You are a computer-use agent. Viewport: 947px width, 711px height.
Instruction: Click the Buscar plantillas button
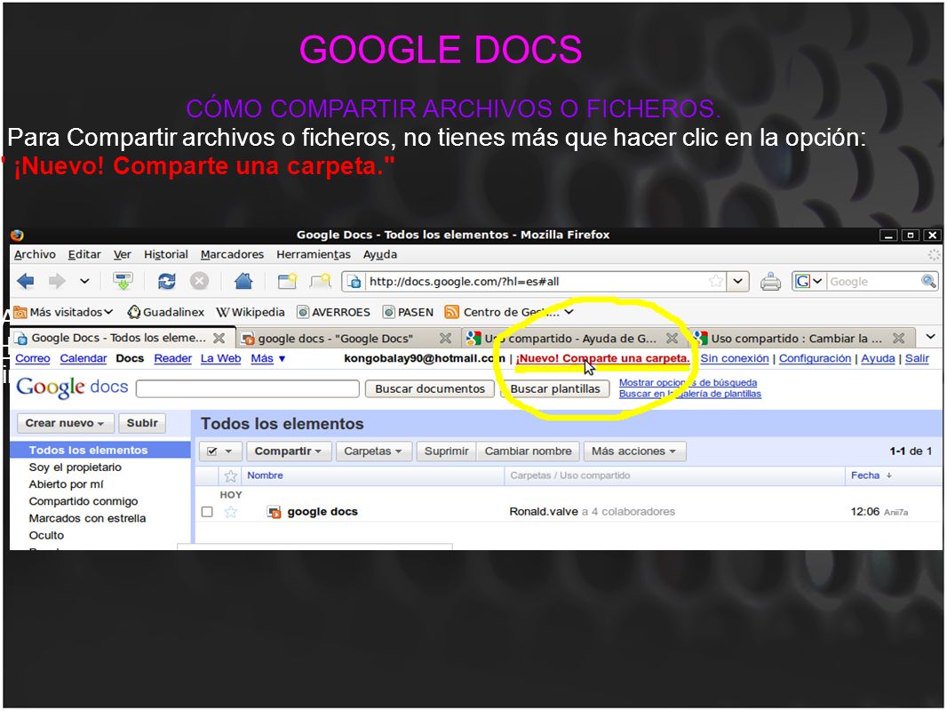tap(555, 388)
